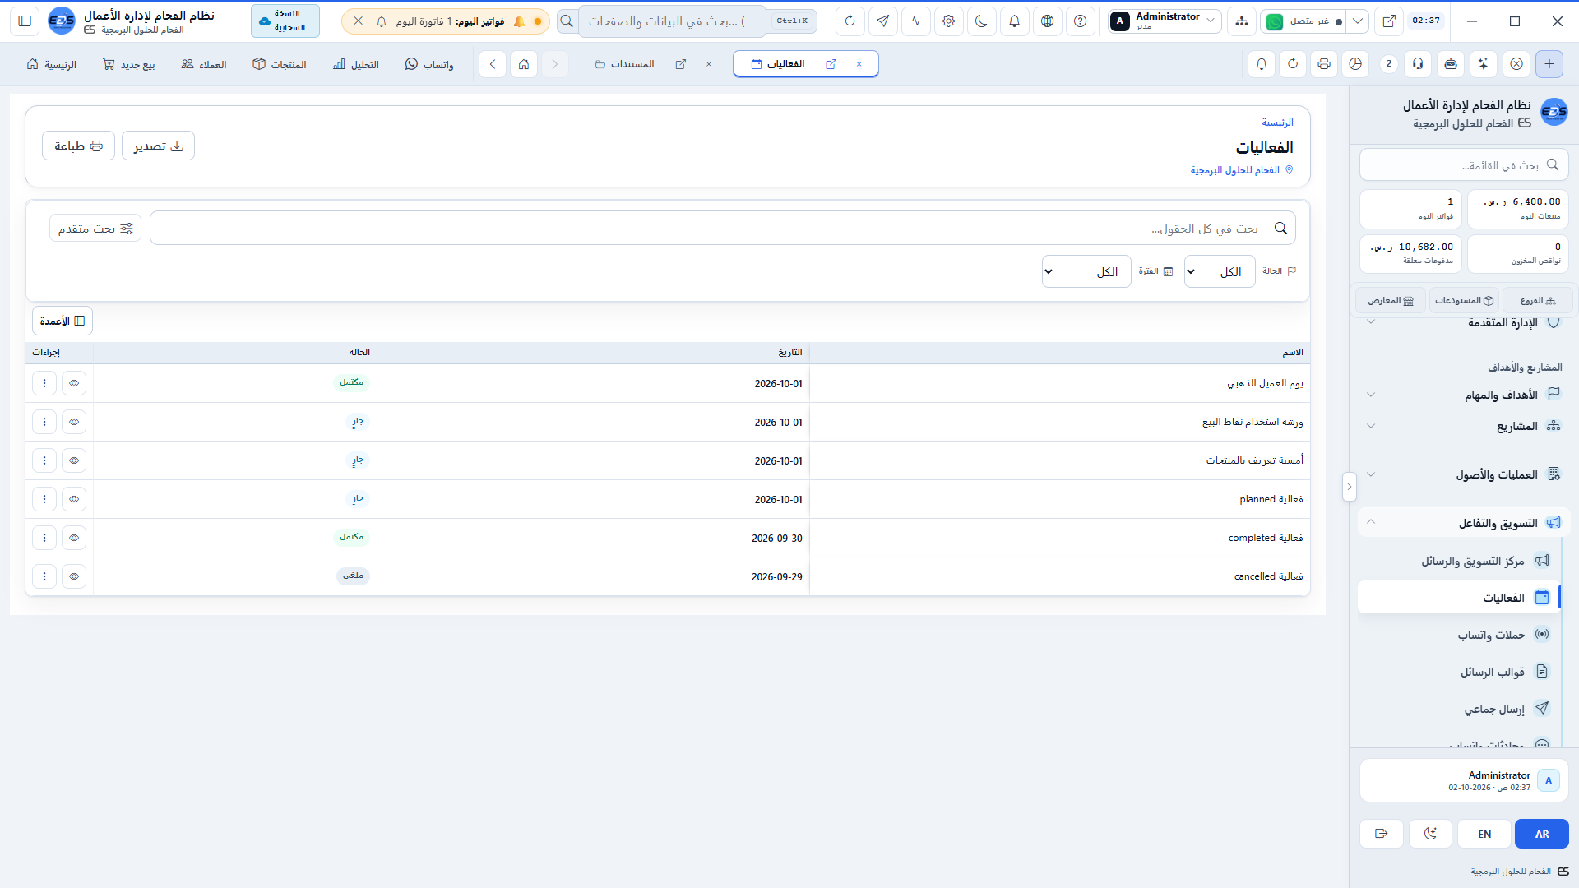The width and height of the screenshot is (1579, 888).
Task: Open حملات واتساب in sidebar
Action: coord(1457,635)
